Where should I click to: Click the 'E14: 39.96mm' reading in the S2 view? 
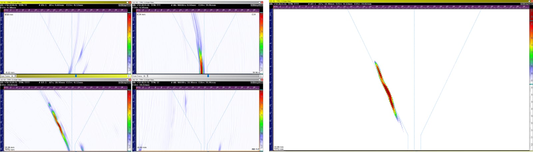(207, 5)
